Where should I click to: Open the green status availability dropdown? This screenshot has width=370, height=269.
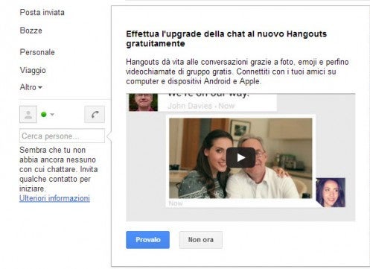48,115
